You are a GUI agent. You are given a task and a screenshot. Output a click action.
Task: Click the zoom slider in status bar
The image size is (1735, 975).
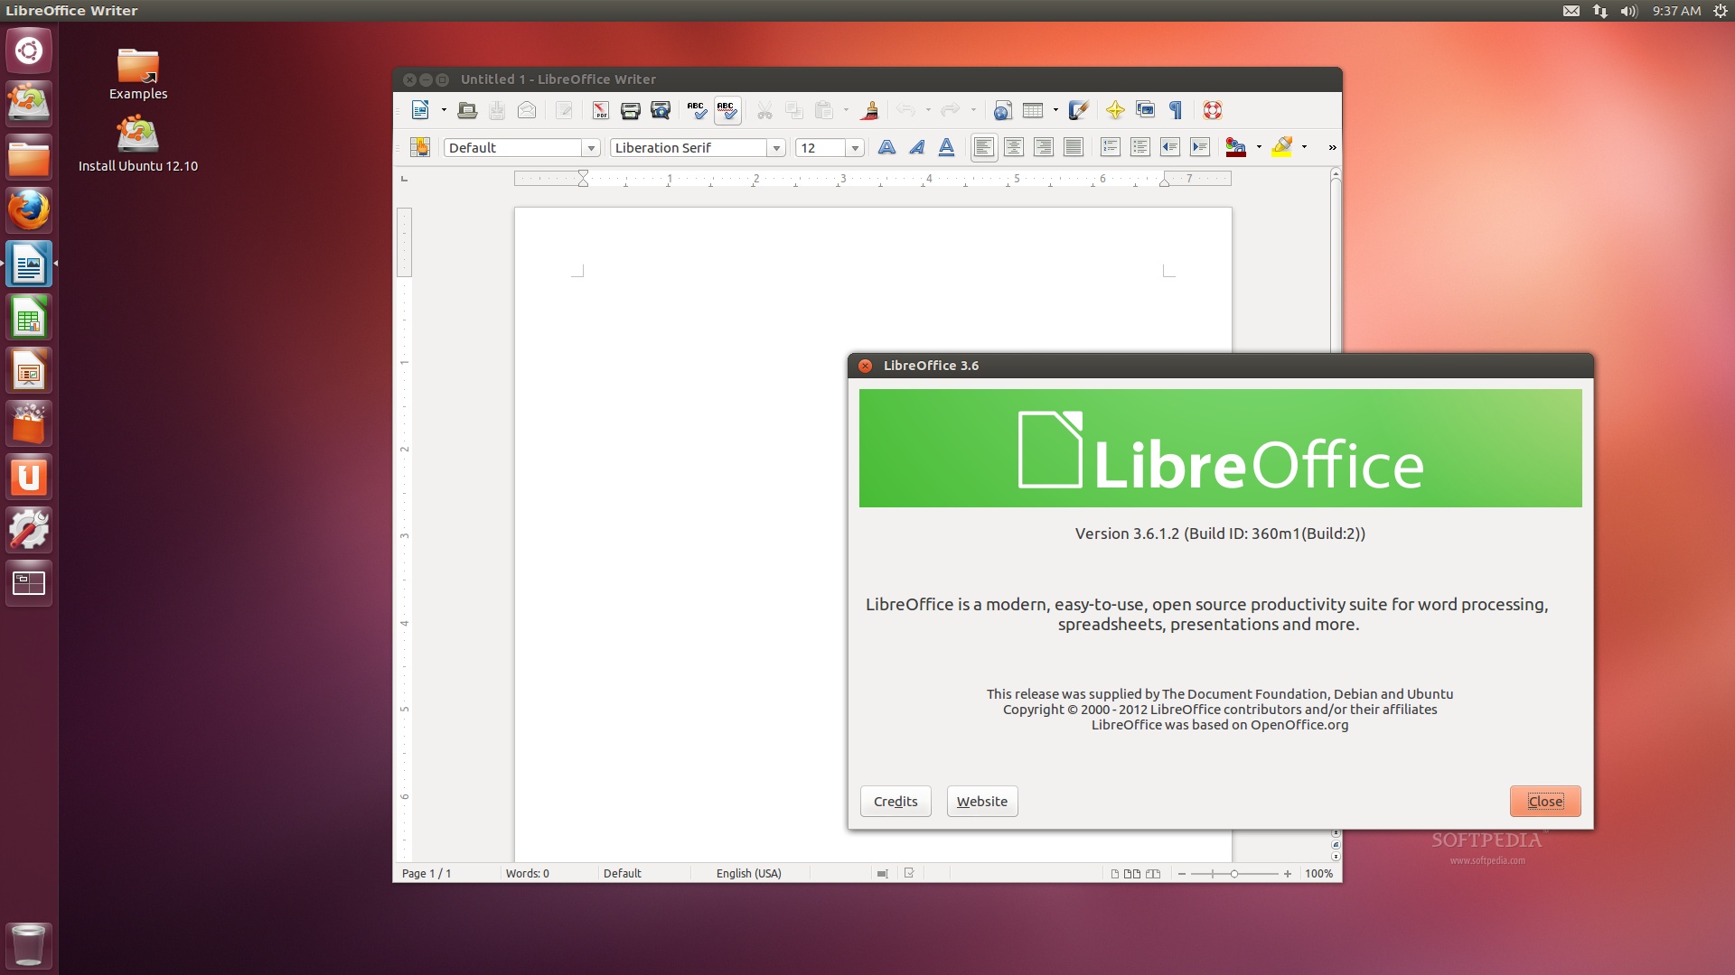(x=1233, y=873)
